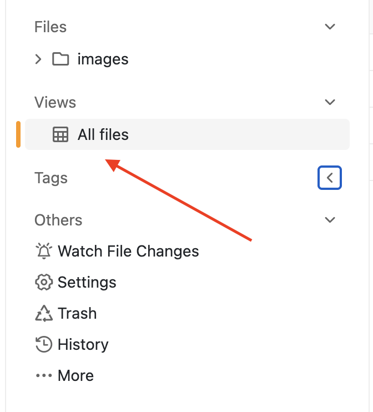Image resolution: width=373 pixels, height=412 pixels.
Task: Collapse the Files section chevron
Action: pyautogui.click(x=330, y=27)
